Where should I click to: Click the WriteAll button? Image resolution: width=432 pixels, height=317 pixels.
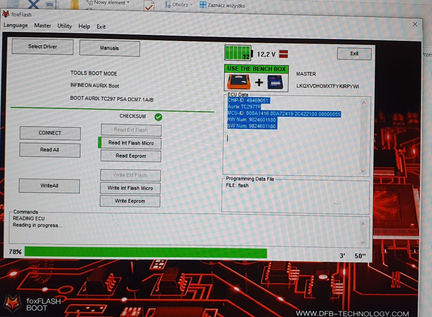click(49, 186)
